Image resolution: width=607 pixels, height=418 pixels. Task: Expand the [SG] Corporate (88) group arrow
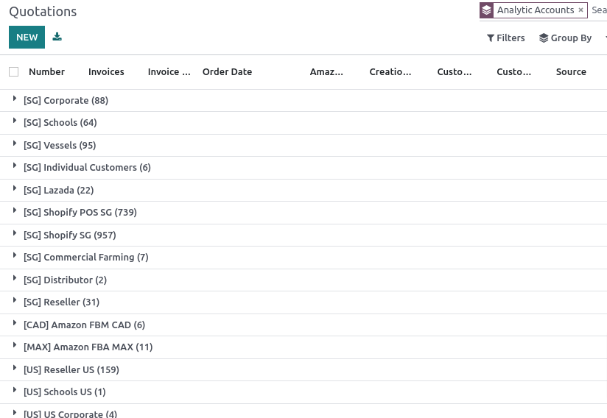[x=14, y=98]
